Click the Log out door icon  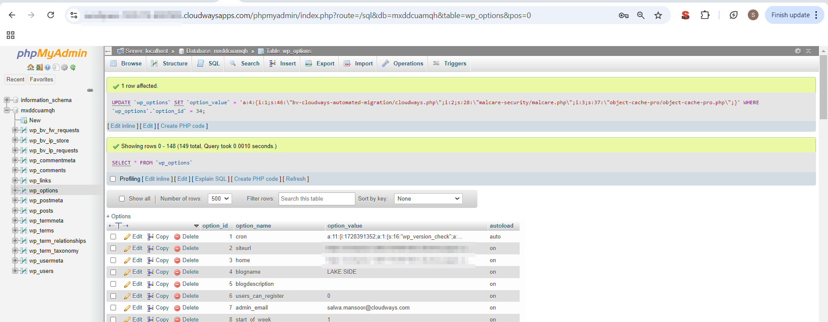[39, 67]
